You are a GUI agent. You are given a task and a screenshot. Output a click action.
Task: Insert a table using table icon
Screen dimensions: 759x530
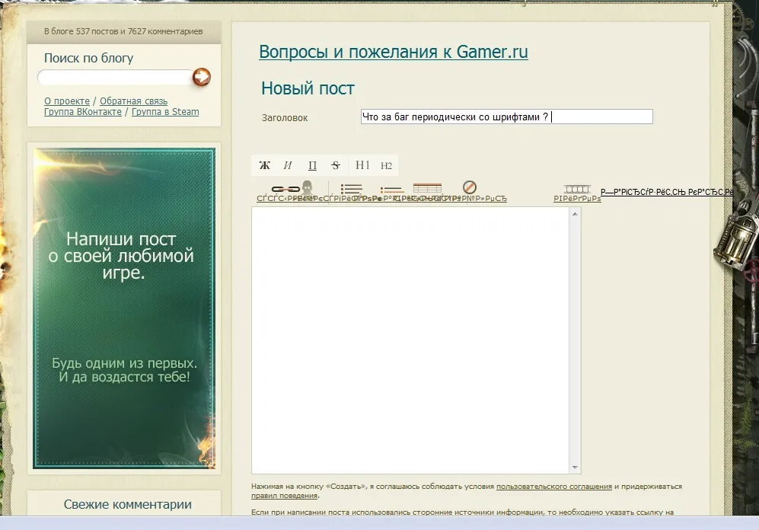[427, 189]
